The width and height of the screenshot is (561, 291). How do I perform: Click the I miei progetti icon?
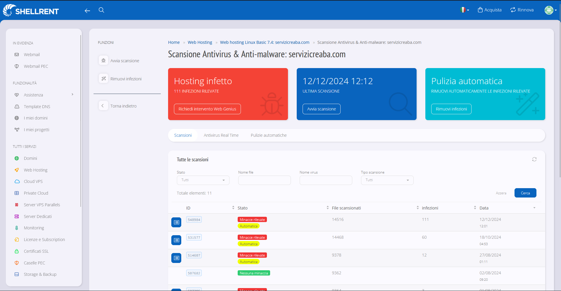(17, 130)
